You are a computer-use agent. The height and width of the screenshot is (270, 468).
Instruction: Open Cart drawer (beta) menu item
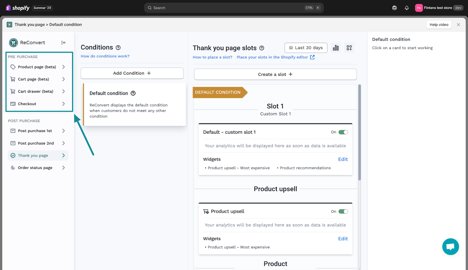click(38, 92)
